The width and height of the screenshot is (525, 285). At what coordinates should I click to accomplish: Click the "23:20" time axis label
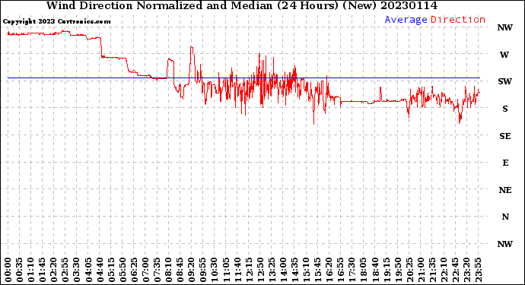tap(466, 270)
